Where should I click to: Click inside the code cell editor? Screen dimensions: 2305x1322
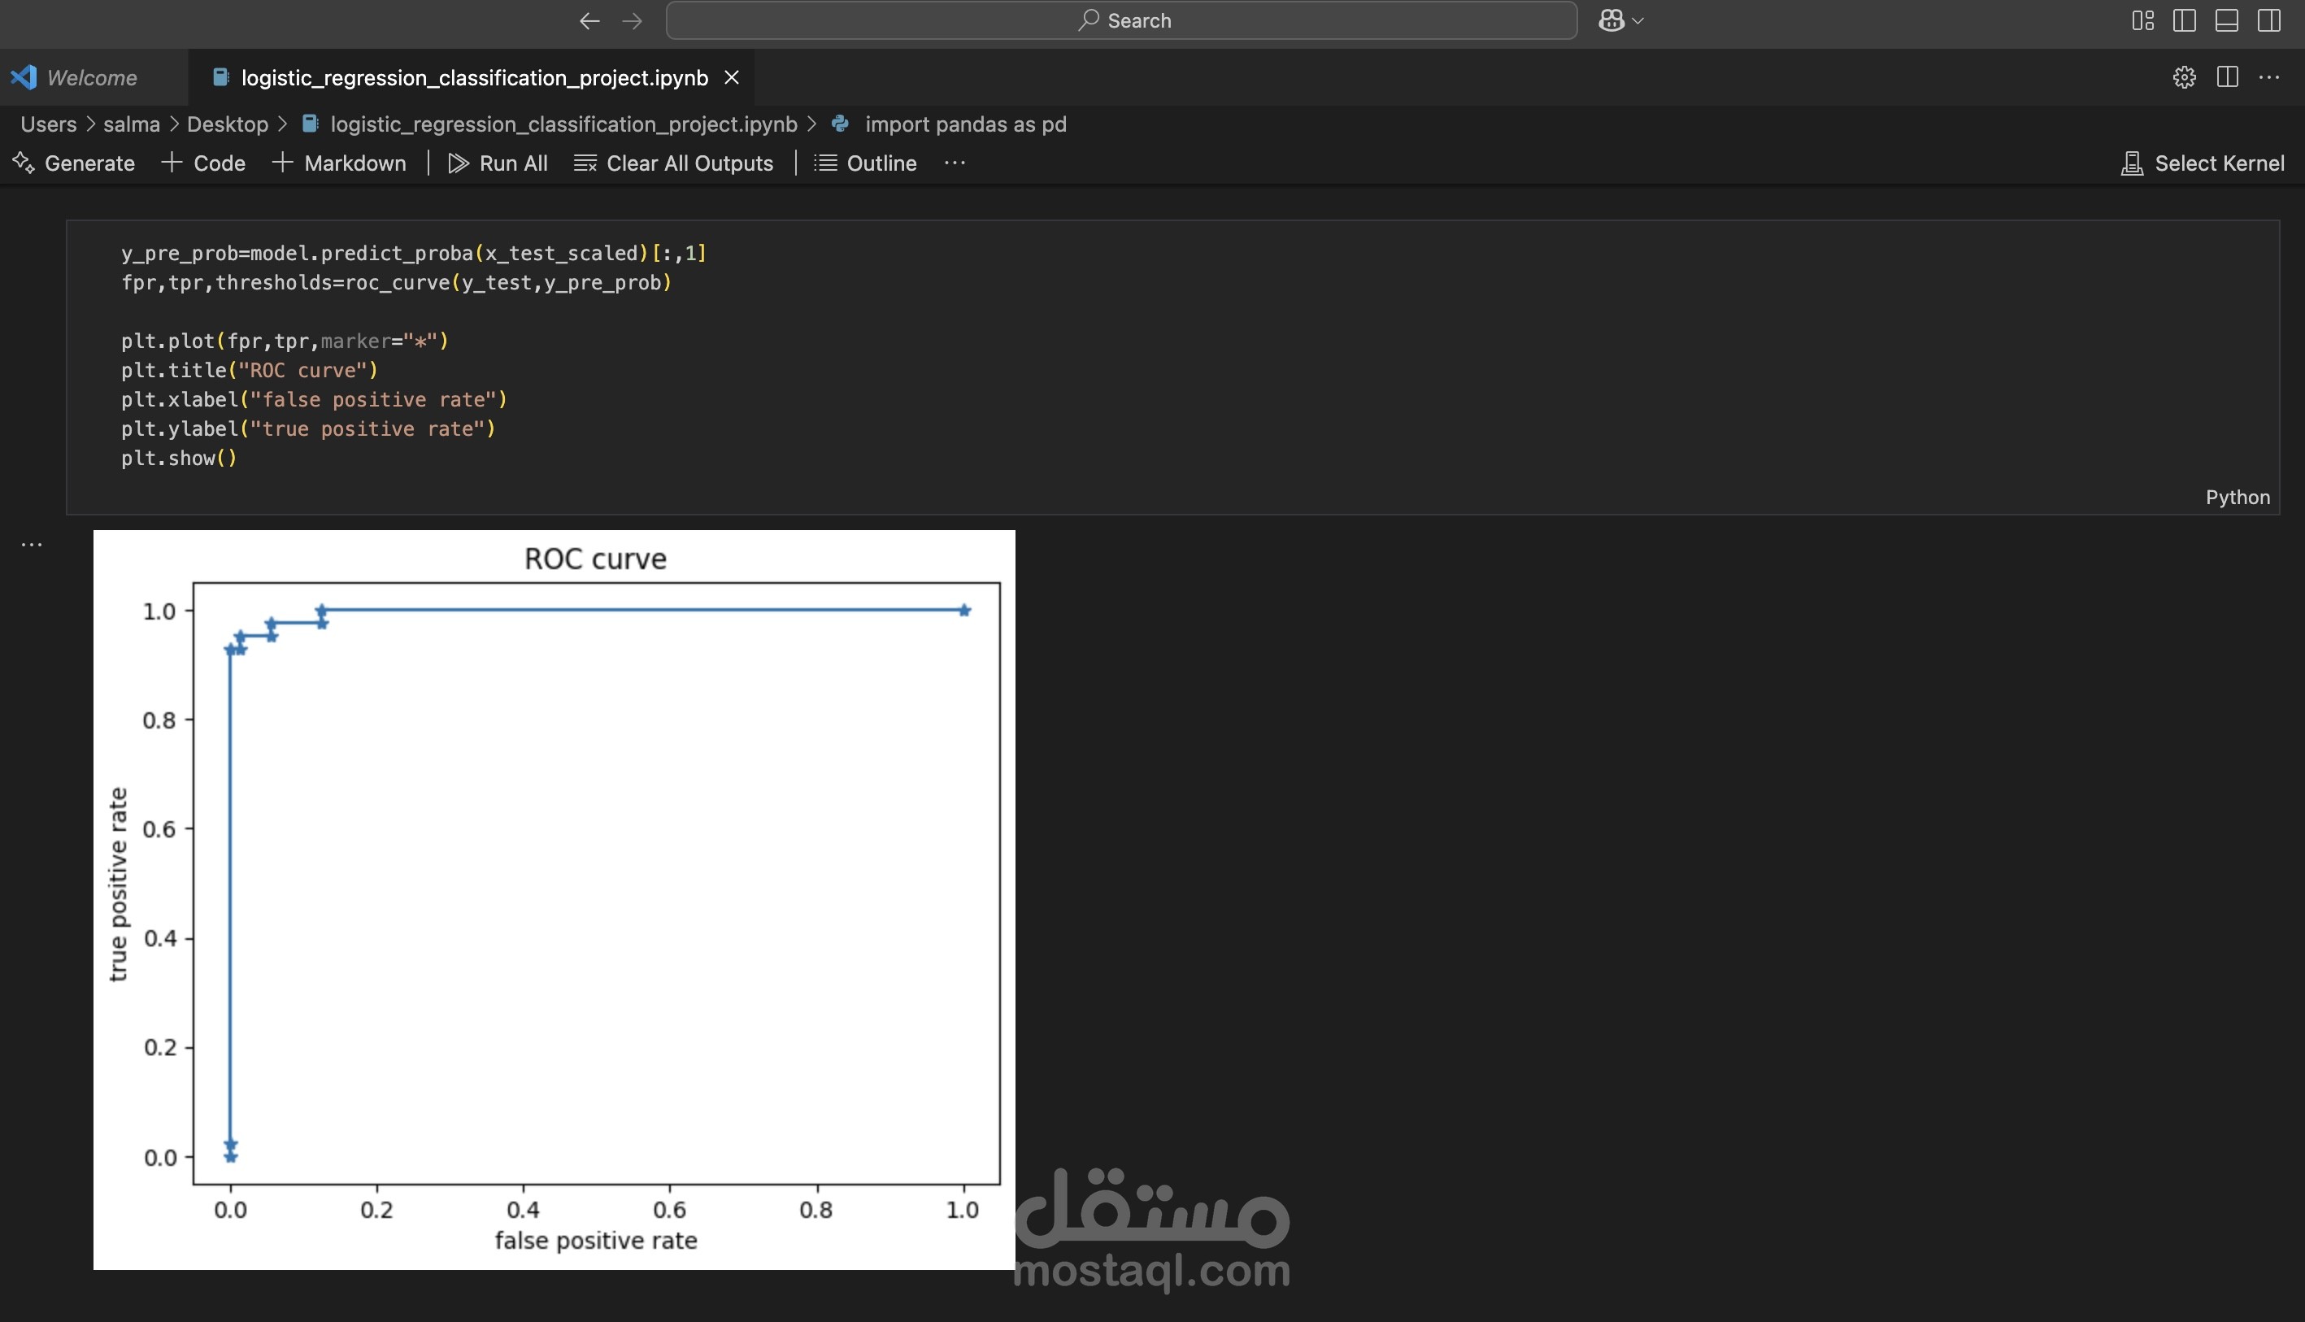tap(1172, 367)
